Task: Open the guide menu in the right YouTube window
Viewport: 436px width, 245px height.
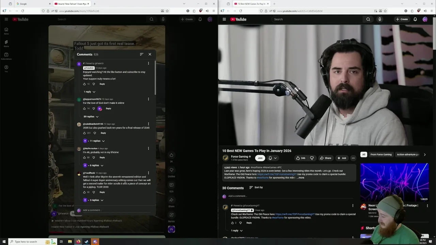Action: coord(224,19)
